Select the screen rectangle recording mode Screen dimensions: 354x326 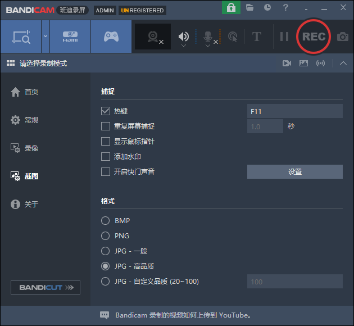click(x=21, y=37)
